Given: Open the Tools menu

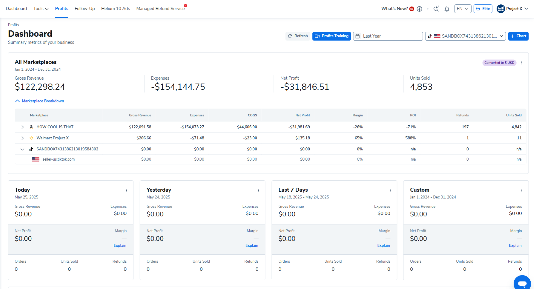Looking at the screenshot, I should pyautogui.click(x=41, y=9).
